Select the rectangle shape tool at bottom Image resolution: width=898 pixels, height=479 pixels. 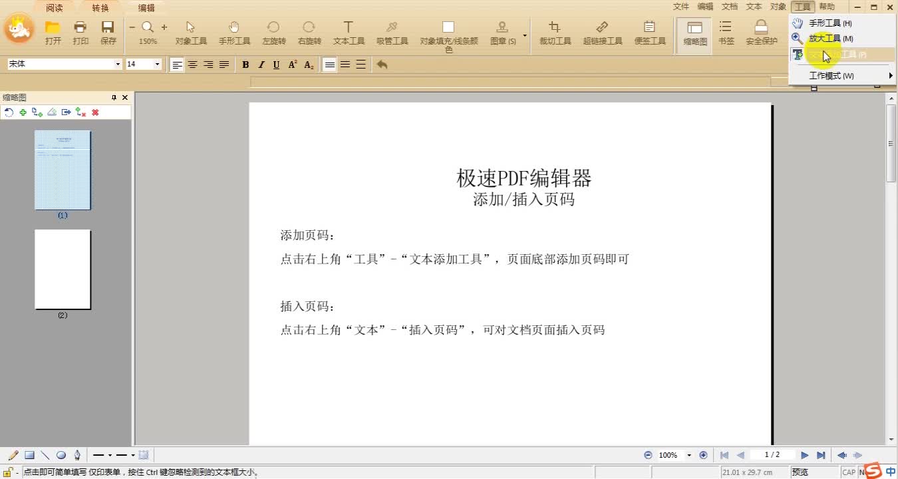coord(29,455)
